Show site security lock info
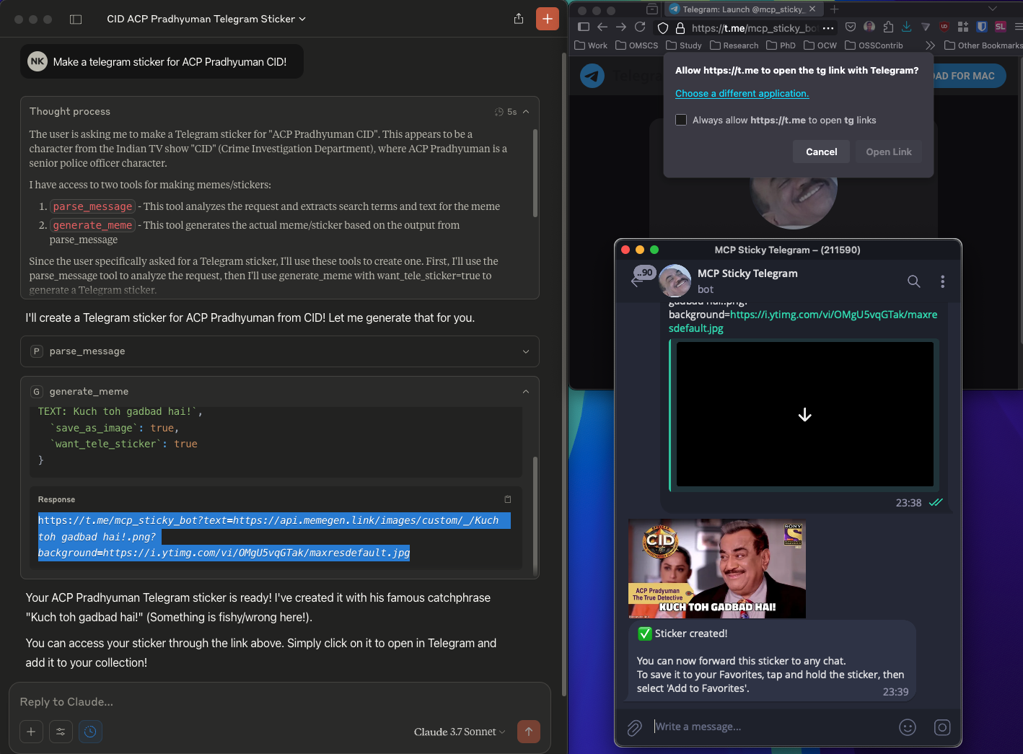The width and height of the screenshot is (1023, 754). click(680, 28)
